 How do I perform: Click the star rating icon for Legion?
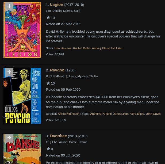pos(48,17)
